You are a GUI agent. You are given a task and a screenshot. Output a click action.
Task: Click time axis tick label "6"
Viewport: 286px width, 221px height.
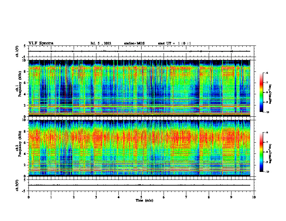pos(164,197)
